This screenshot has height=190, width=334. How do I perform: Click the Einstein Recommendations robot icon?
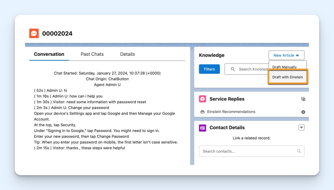tap(203, 112)
